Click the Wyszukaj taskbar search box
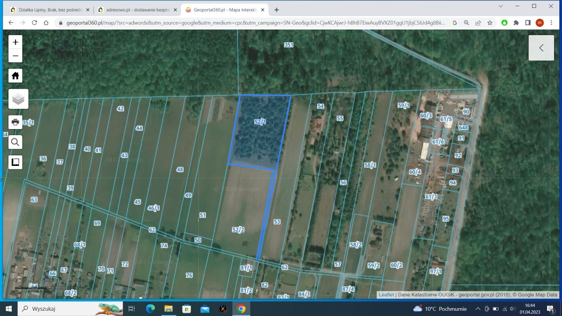 (x=71, y=309)
